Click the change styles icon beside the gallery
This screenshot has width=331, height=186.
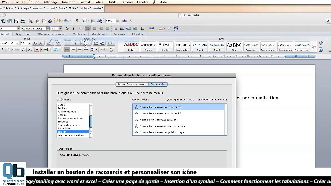point(321,43)
